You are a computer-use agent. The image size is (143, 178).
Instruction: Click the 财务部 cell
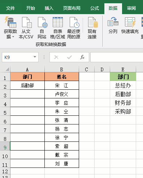(123, 103)
